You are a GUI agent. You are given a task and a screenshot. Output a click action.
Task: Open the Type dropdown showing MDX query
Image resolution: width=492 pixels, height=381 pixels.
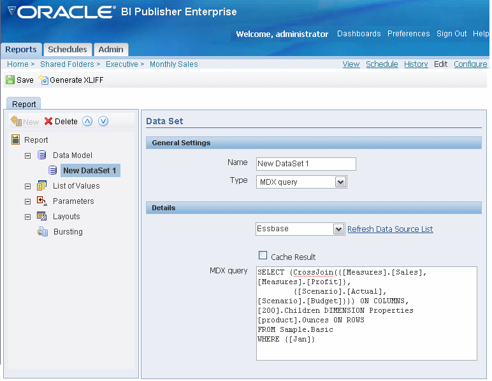[340, 182]
